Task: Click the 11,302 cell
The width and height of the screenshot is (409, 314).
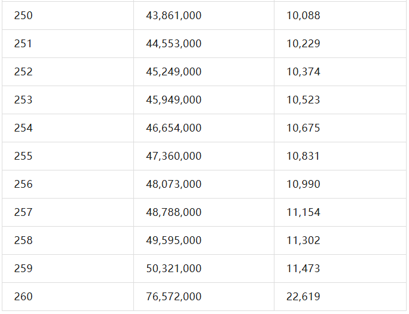Action: pyautogui.click(x=303, y=240)
